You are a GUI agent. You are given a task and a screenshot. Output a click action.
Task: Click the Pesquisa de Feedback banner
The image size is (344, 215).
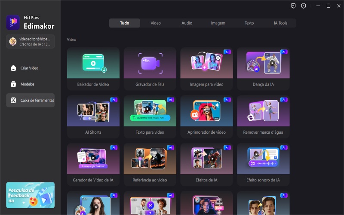click(x=30, y=195)
